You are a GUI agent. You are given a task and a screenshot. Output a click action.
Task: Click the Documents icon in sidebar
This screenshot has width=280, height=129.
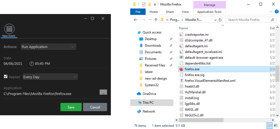[x=141, y=52]
